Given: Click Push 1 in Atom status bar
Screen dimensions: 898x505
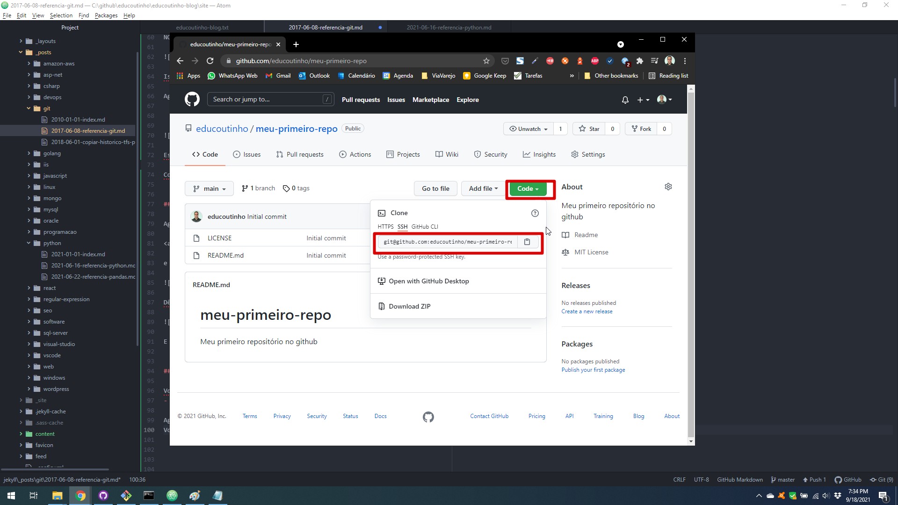Looking at the screenshot, I should coord(814,480).
